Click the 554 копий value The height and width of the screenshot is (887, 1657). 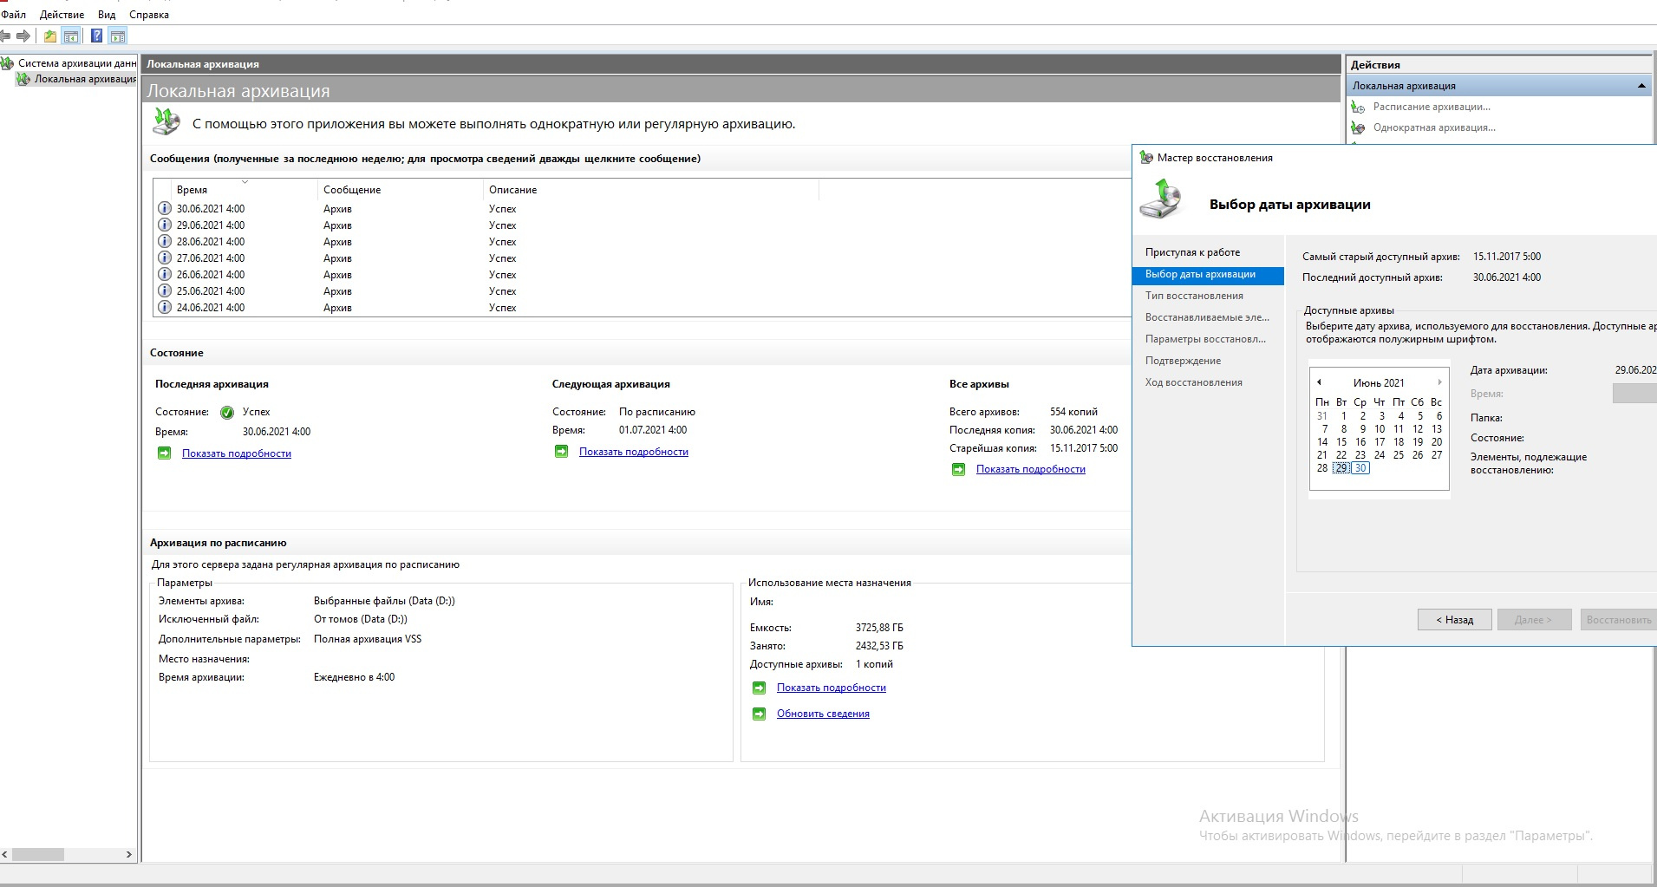coord(1073,412)
